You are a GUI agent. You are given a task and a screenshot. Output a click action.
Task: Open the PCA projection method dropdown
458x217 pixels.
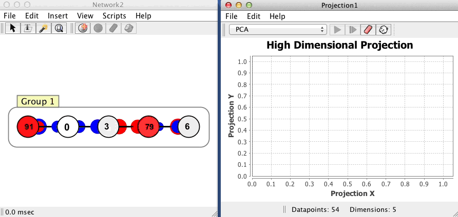coord(278,30)
